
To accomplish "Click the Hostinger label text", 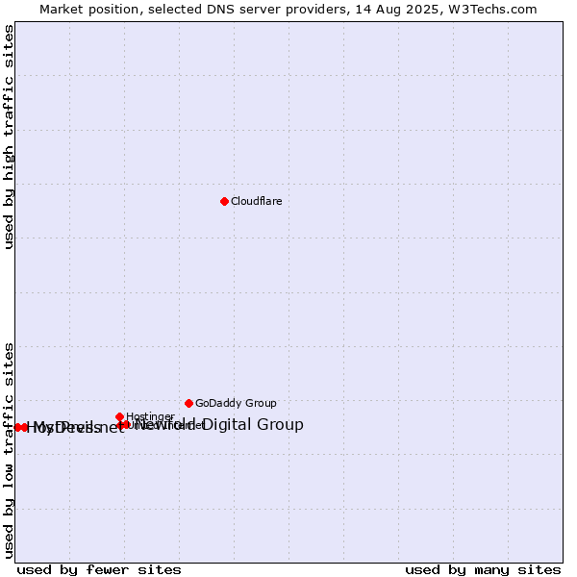I will tap(150, 416).
